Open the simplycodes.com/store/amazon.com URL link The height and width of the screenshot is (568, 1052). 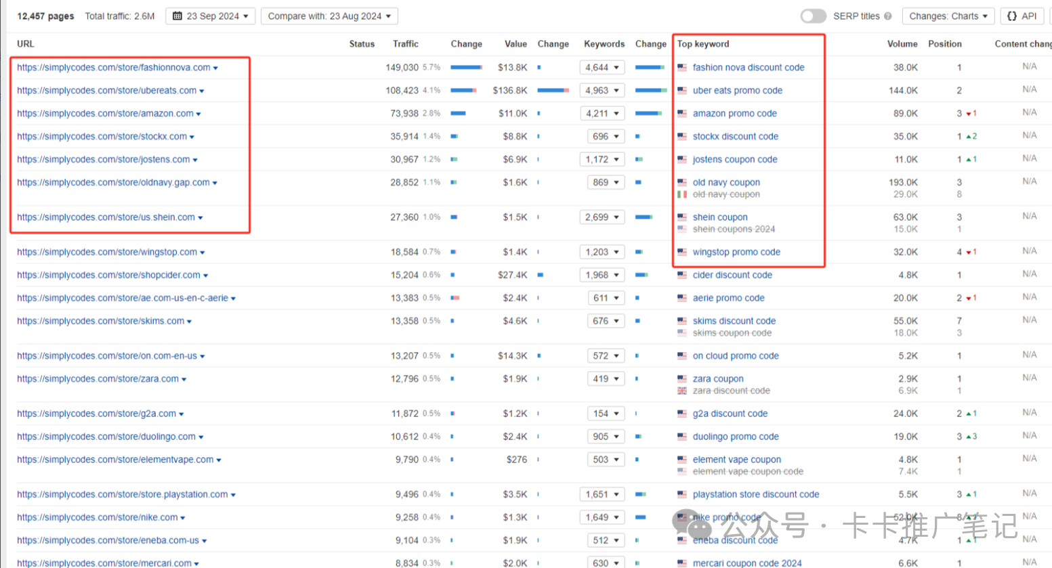[x=105, y=114]
